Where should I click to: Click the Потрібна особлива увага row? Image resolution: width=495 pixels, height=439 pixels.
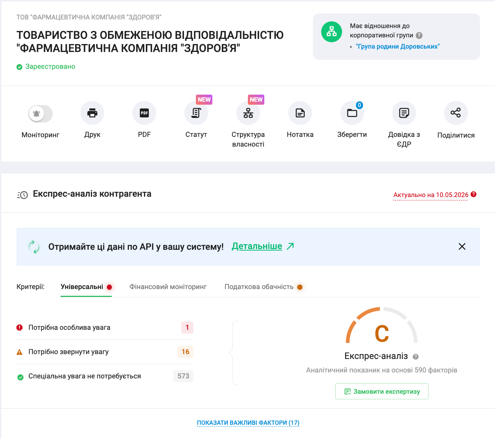click(x=105, y=328)
